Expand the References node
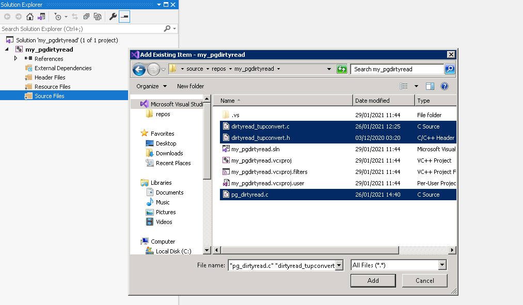The image size is (523, 305). click(x=15, y=58)
